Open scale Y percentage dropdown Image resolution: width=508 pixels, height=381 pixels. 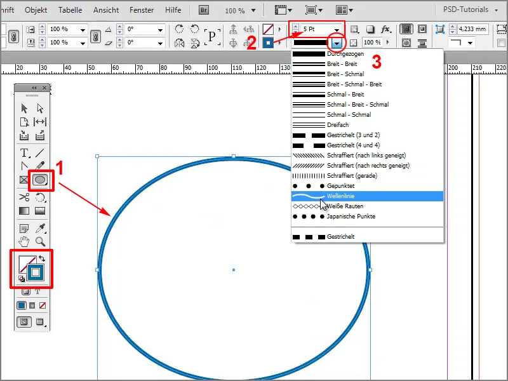coord(83,43)
